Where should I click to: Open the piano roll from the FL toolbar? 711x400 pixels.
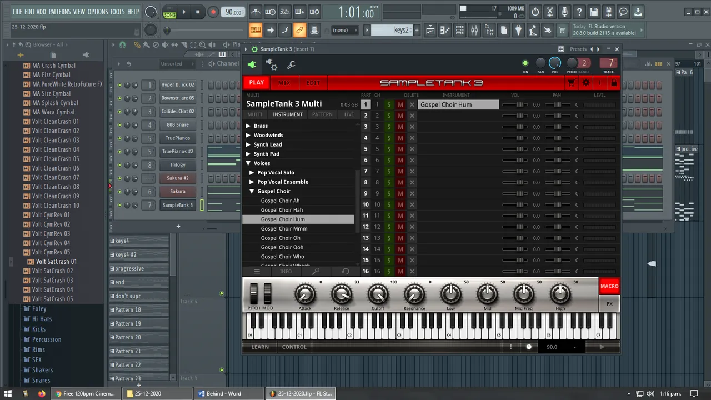click(445, 31)
